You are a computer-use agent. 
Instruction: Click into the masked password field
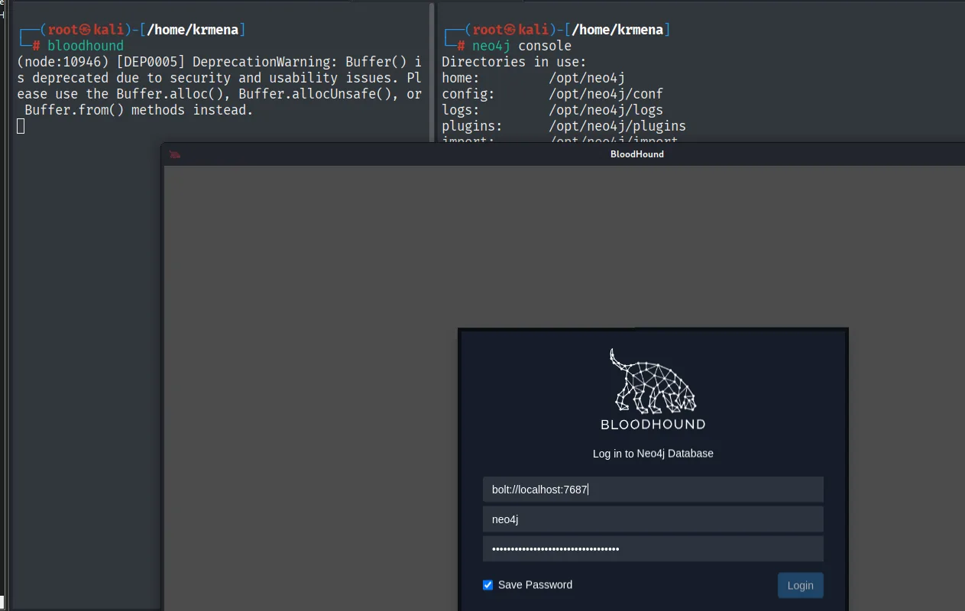(x=653, y=548)
